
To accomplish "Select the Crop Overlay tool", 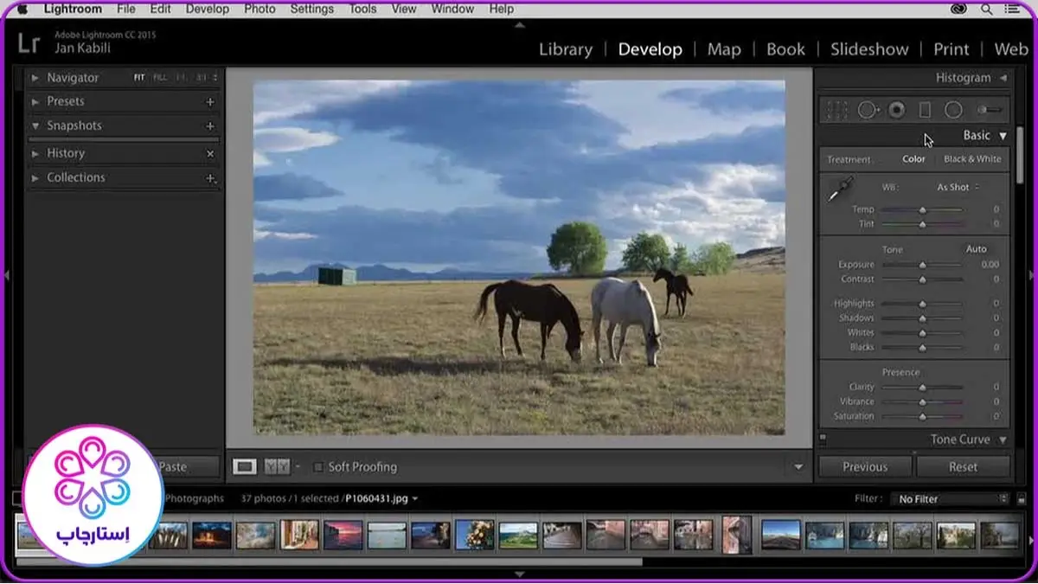I will [x=836, y=110].
